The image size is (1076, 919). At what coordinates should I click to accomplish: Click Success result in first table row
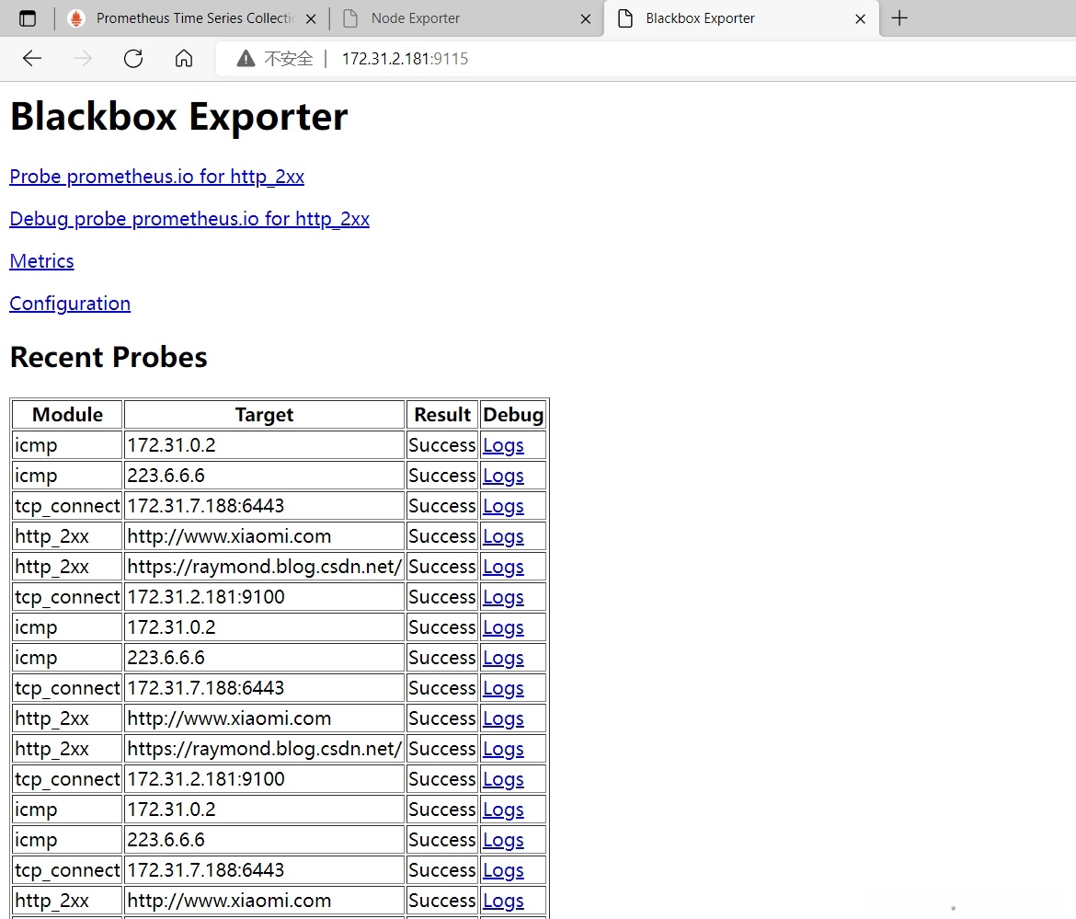[442, 445]
